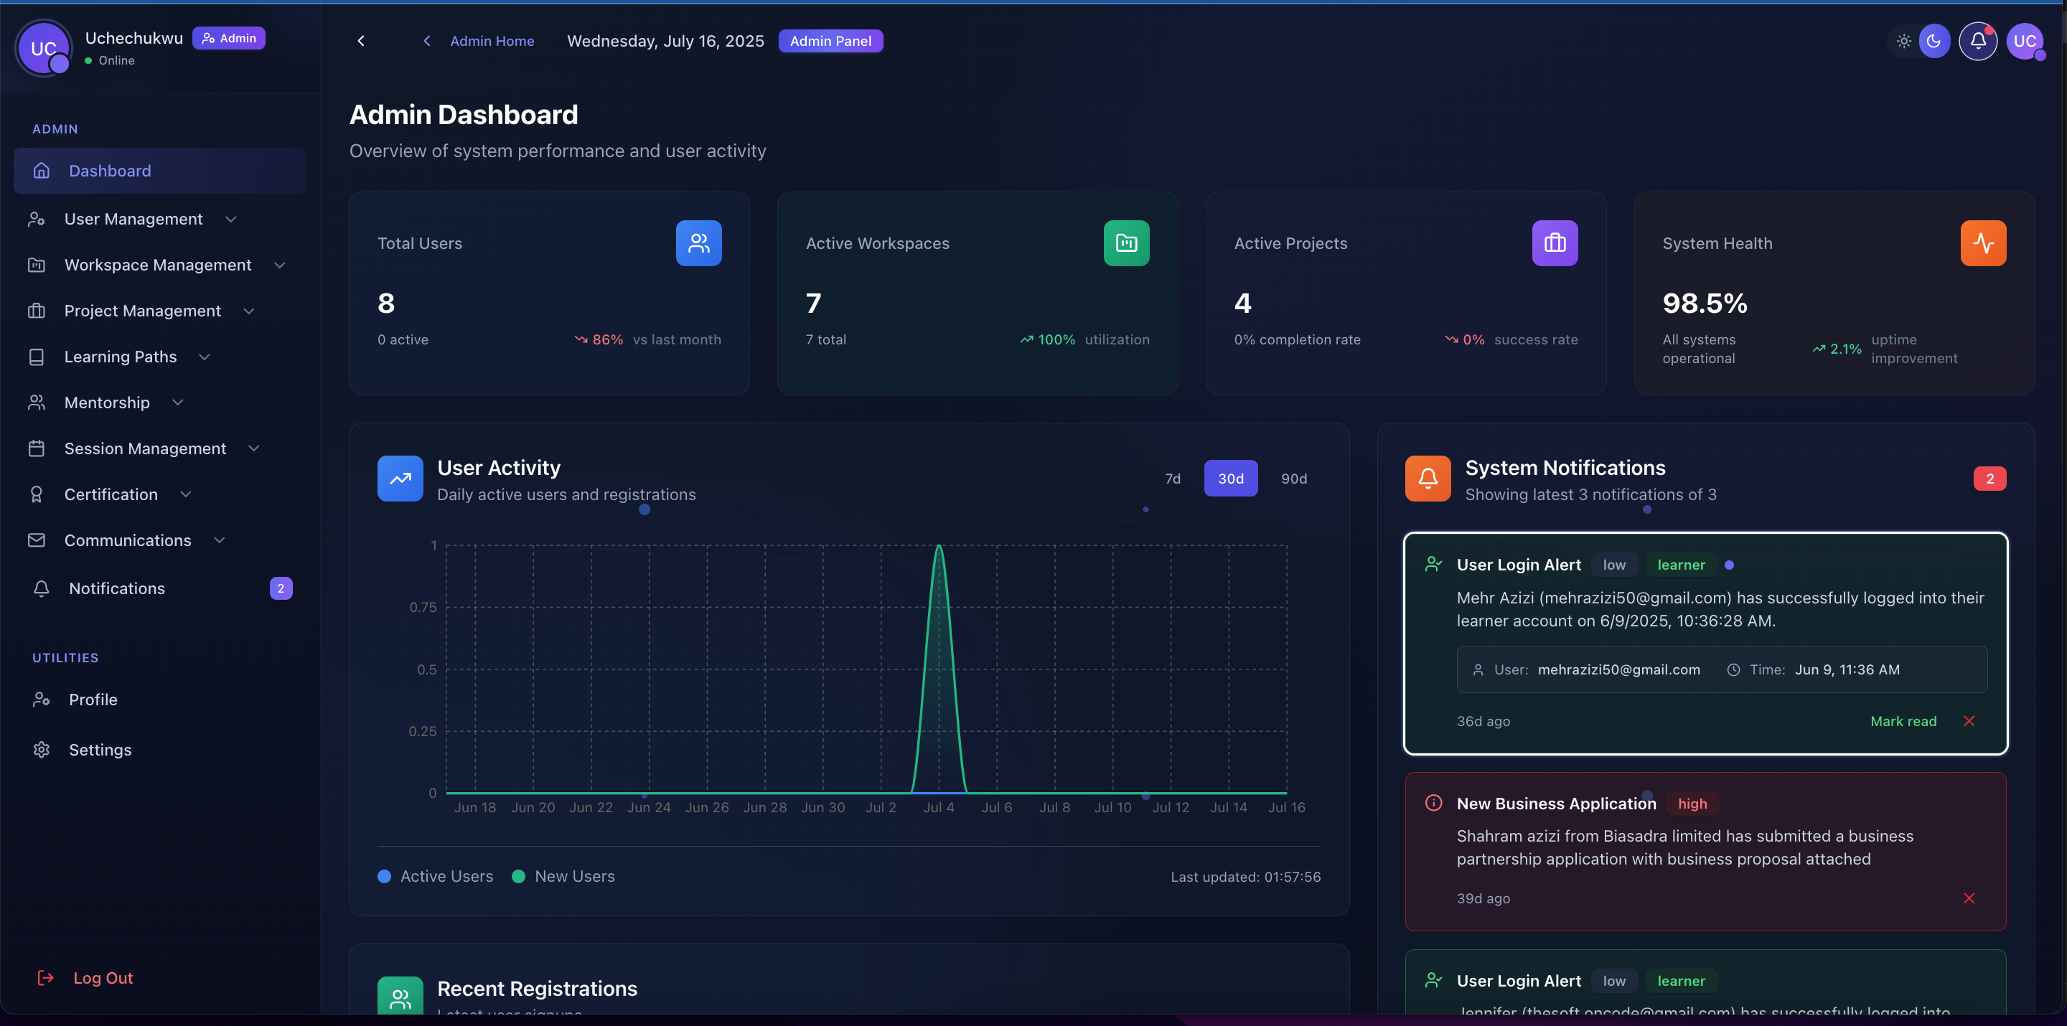Switch chart to 90d range
Image resolution: width=2067 pixels, height=1026 pixels.
1293,479
